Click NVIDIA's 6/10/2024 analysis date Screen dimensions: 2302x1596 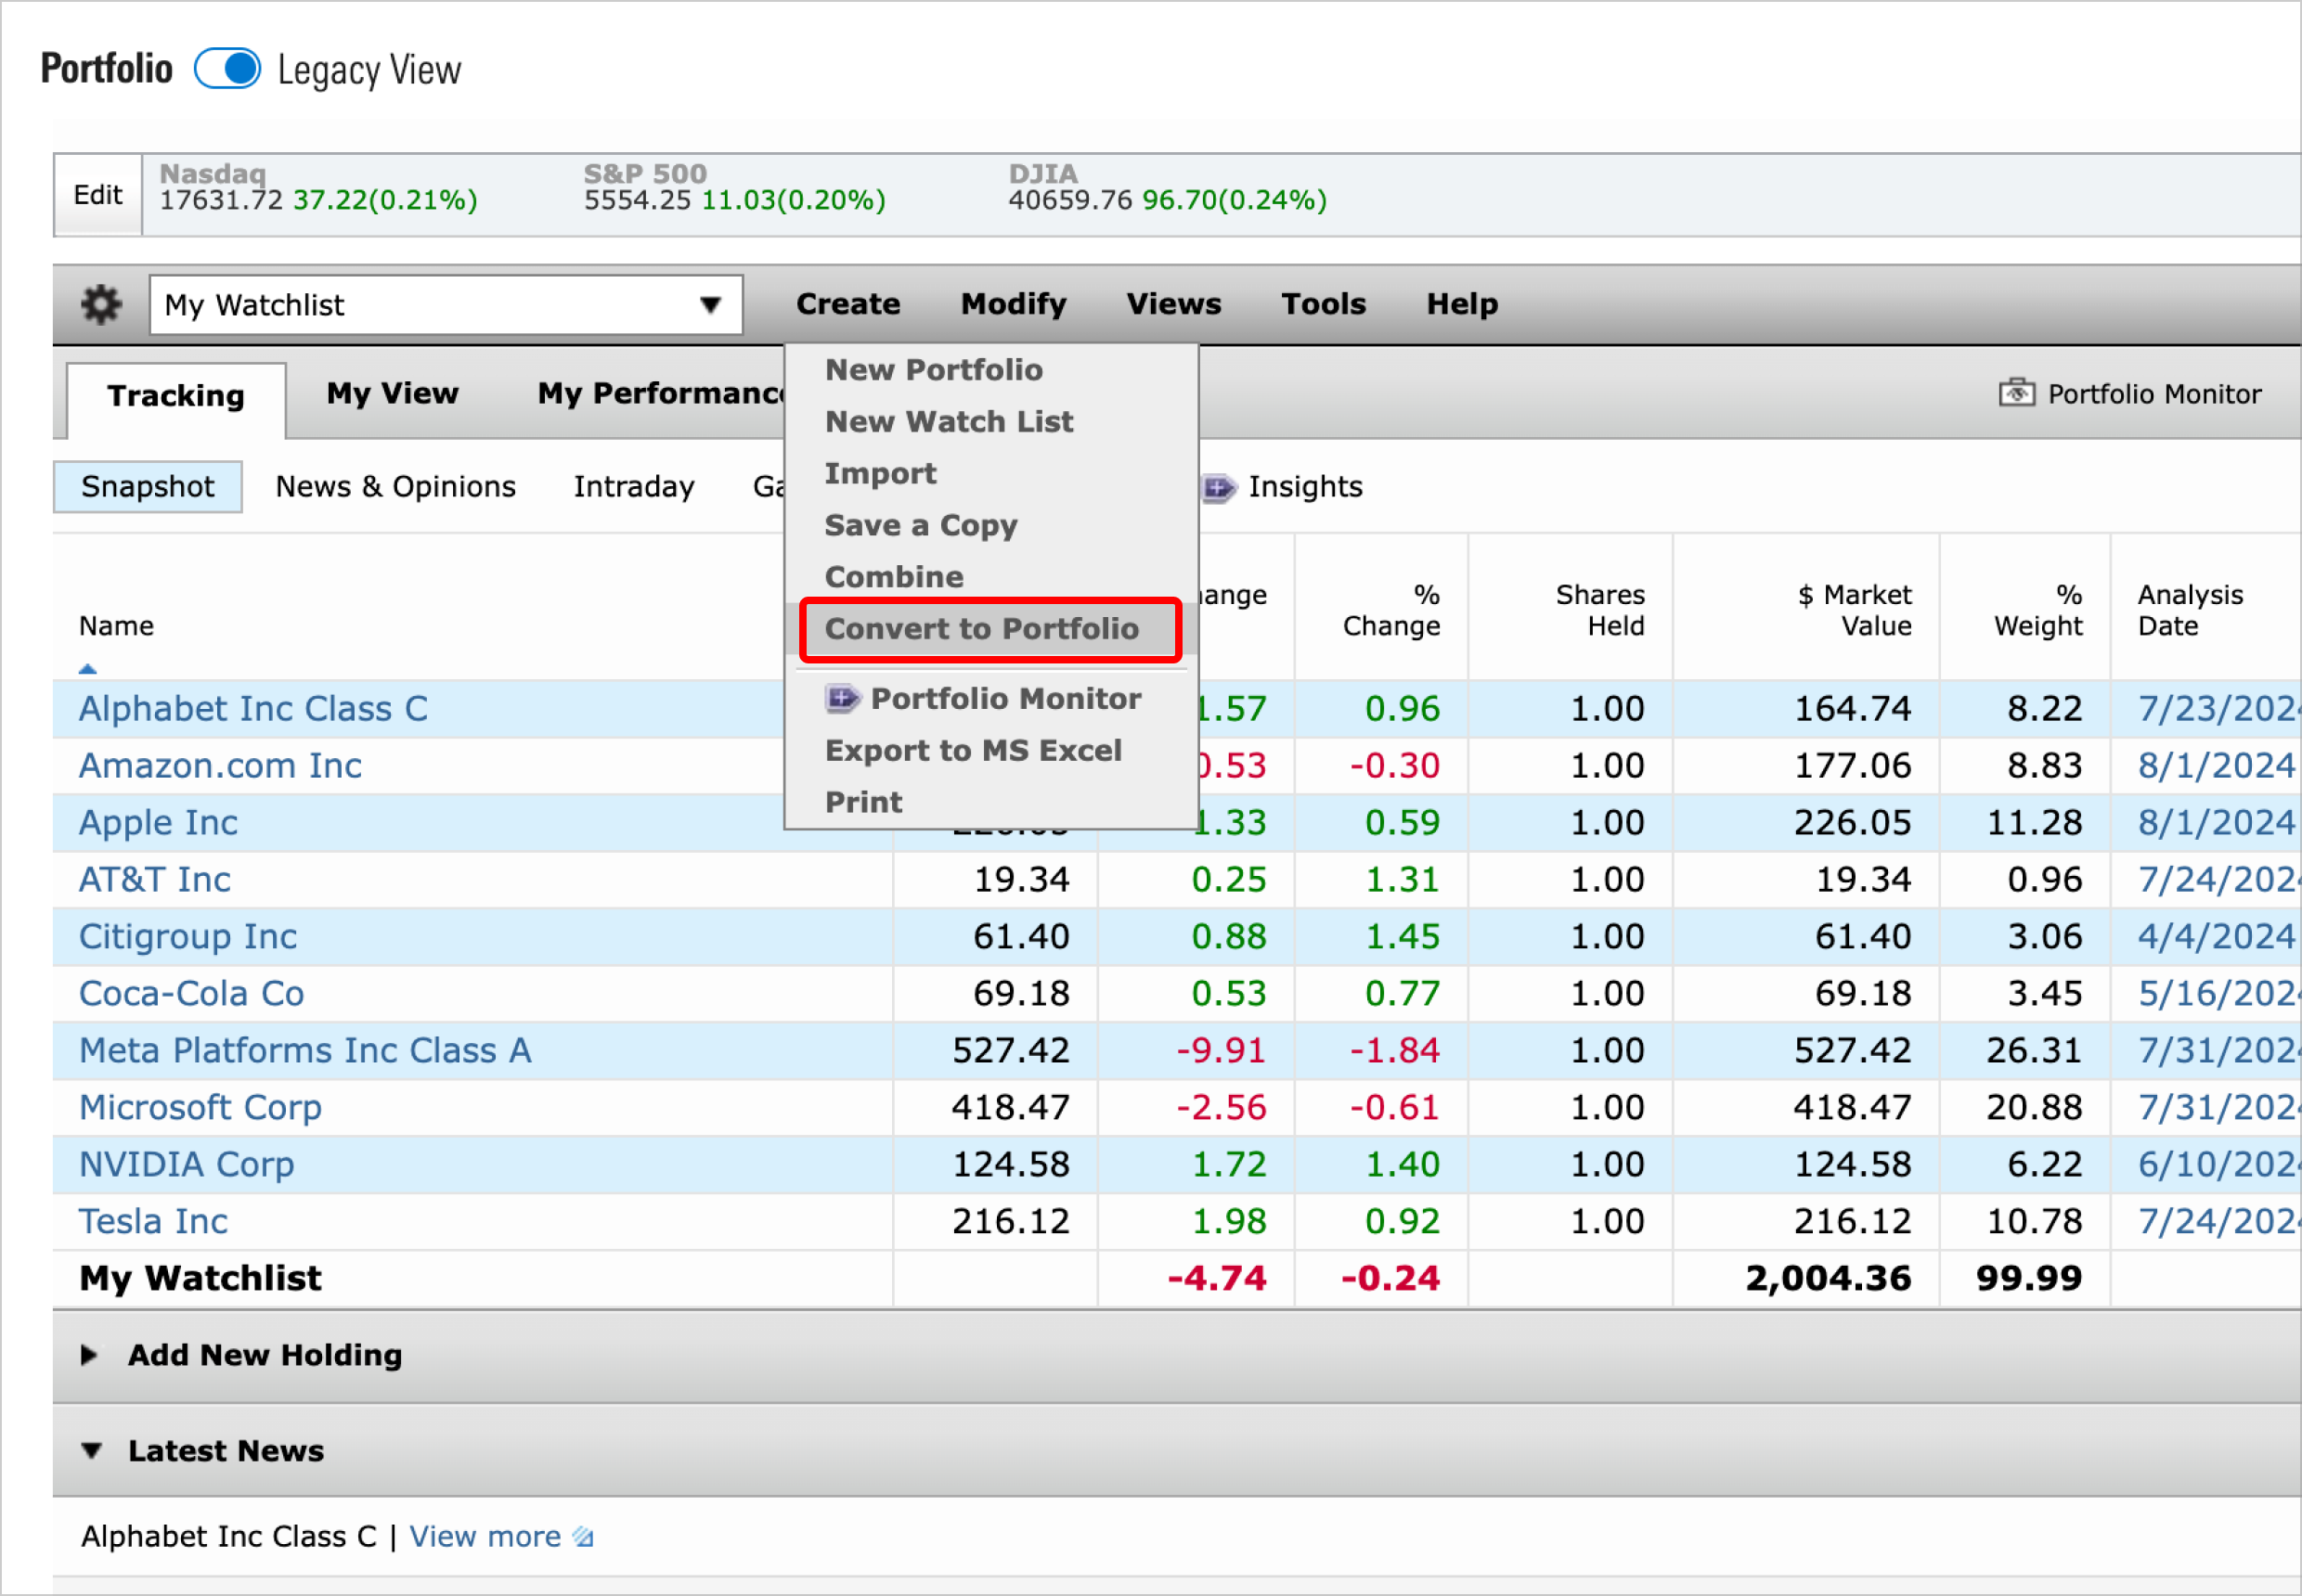point(2219,1165)
